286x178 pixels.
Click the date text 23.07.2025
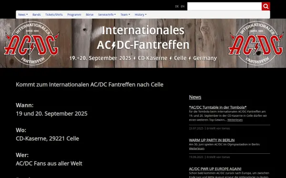196,129
